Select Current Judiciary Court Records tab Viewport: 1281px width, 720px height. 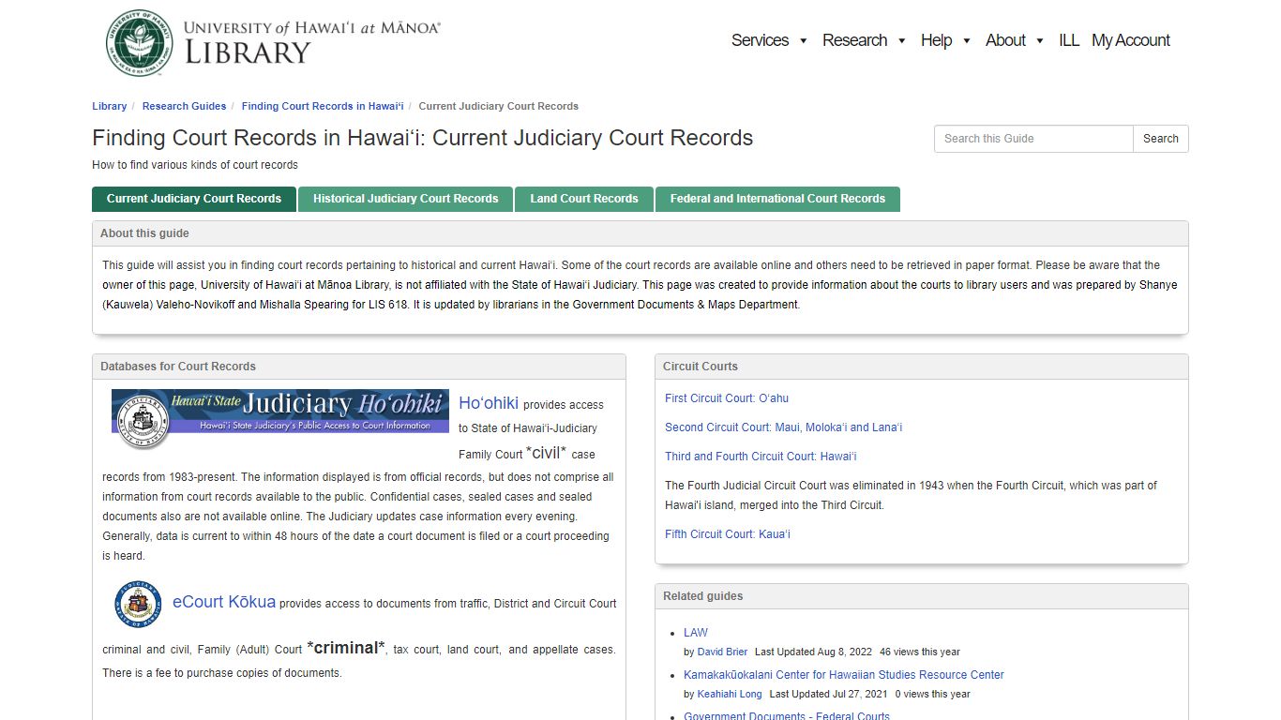pyautogui.click(x=194, y=199)
